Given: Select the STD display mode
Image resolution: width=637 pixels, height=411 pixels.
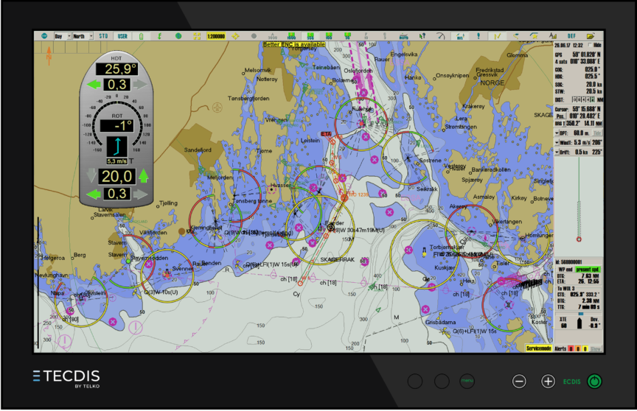Looking at the screenshot, I should (x=104, y=36).
